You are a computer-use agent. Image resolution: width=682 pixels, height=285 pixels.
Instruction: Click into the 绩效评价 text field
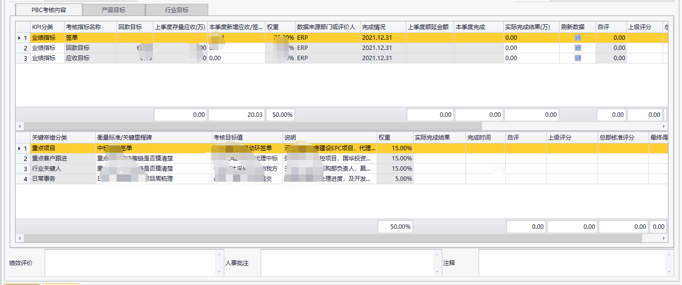129,263
